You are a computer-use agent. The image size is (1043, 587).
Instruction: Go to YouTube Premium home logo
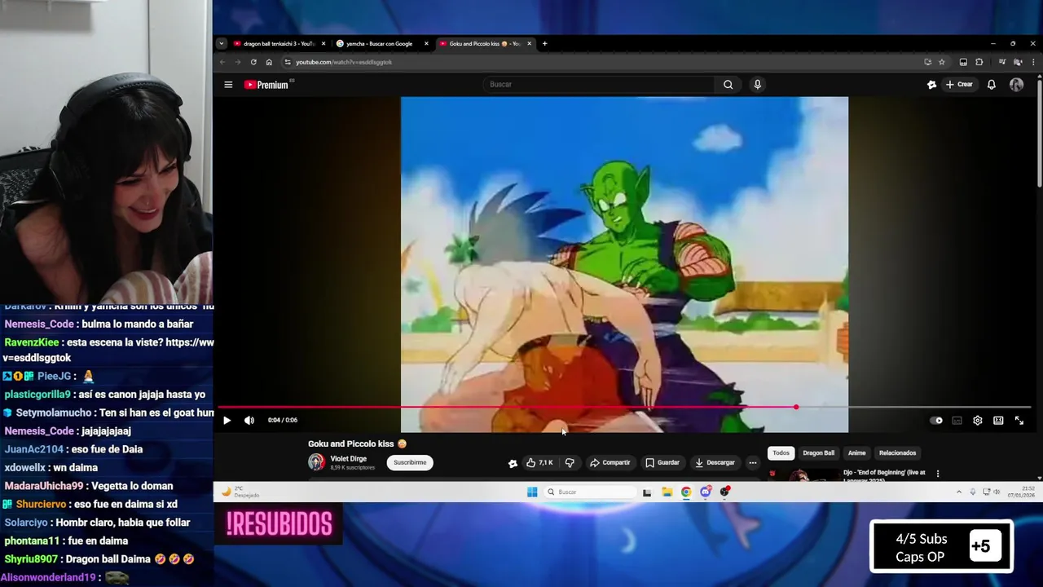266,85
